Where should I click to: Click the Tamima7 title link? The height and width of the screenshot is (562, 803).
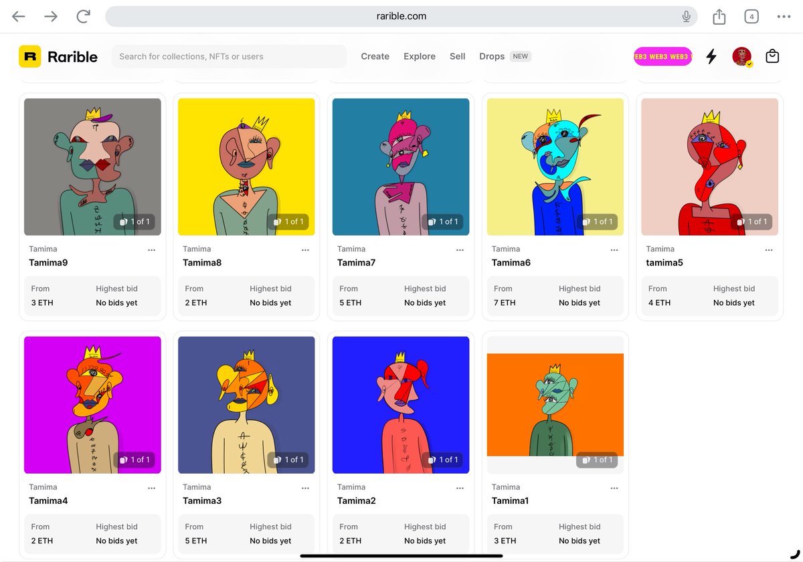(356, 263)
